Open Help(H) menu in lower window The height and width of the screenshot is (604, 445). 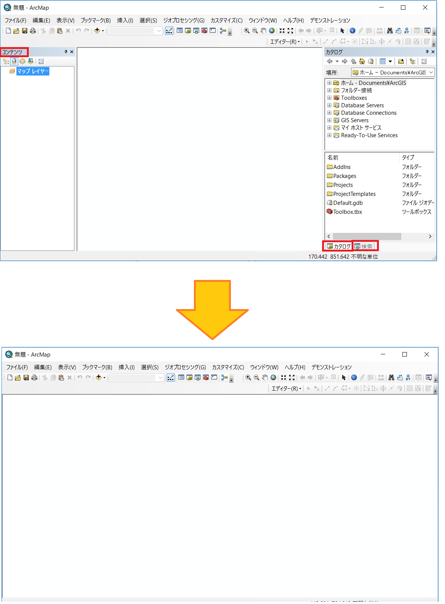coord(295,367)
